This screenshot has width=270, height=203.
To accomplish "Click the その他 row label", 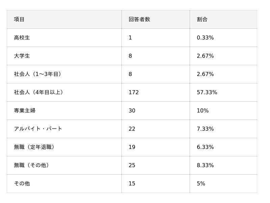I will [22, 184].
